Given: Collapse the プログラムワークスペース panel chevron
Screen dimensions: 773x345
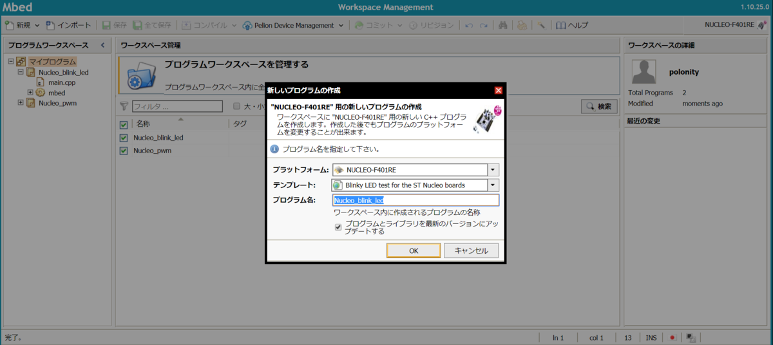Looking at the screenshot, I should pos(103,45).
